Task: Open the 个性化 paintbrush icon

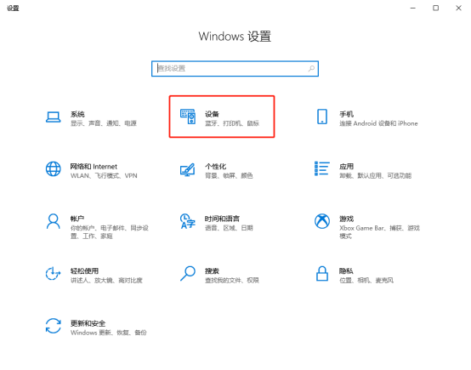Action: (188, 169)
